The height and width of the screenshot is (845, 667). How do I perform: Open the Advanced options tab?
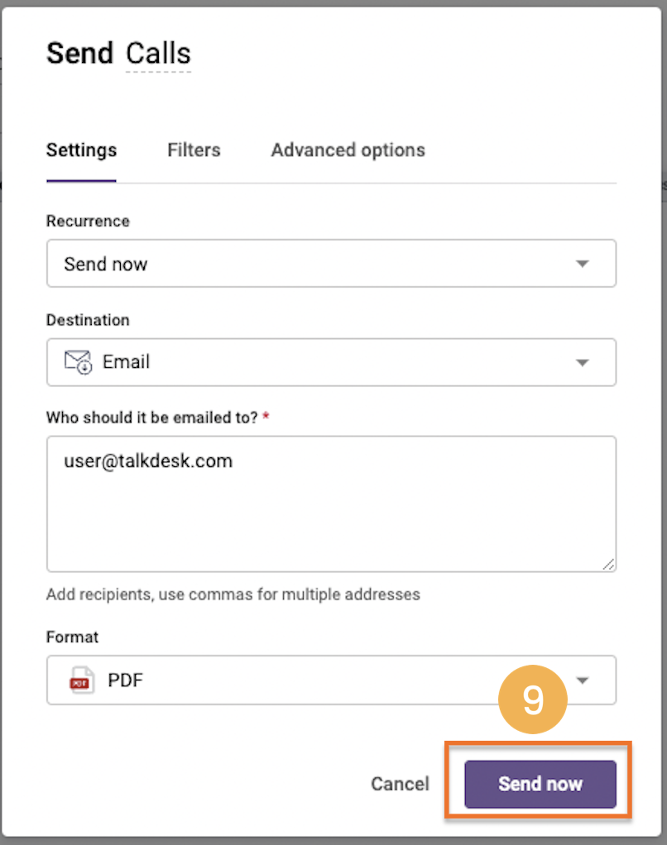[348, 150]
